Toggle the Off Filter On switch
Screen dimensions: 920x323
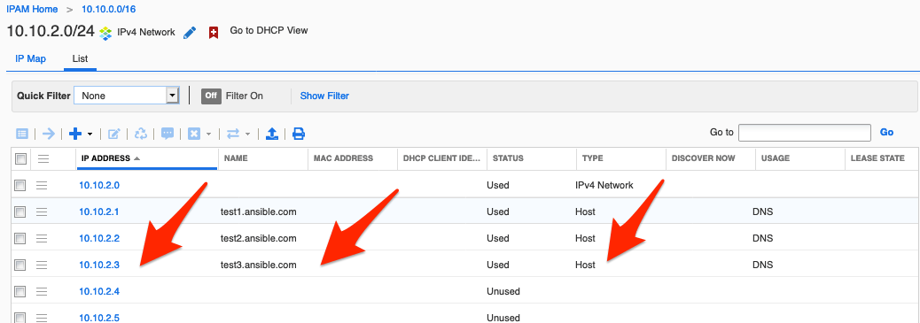click(x=211, y=96)
